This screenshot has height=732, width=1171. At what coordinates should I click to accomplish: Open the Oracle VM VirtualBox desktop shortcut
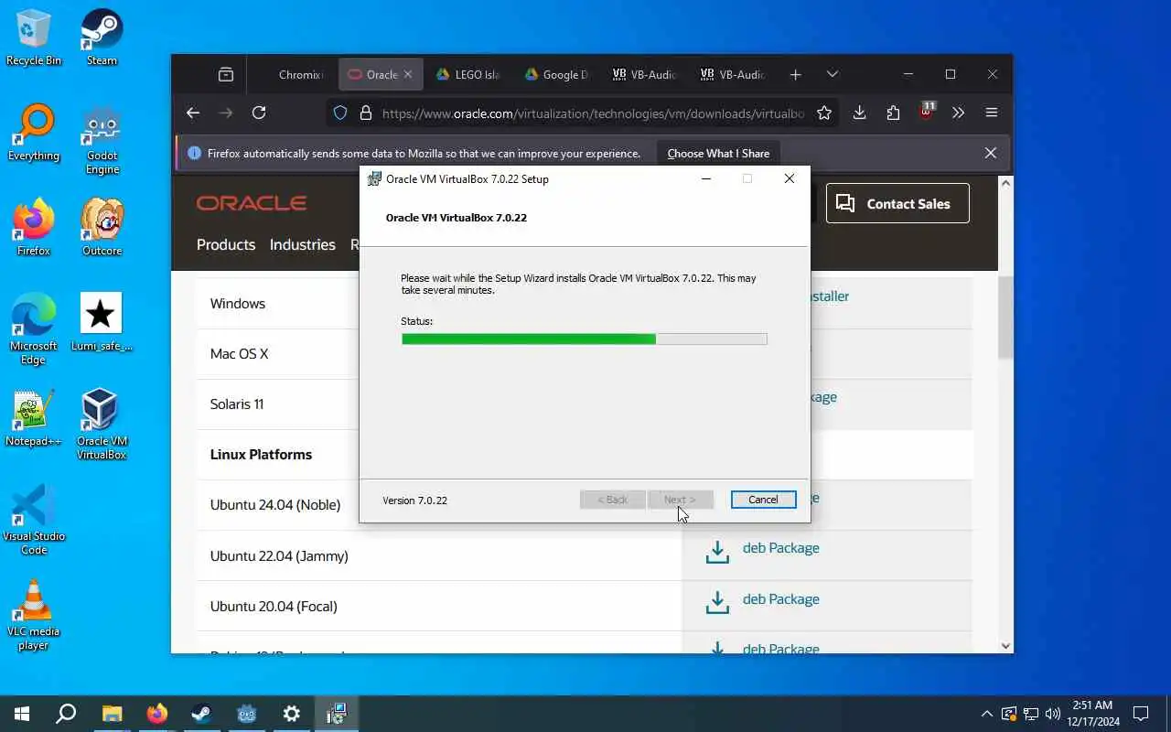pyautogui.click(x=102, y=425)
